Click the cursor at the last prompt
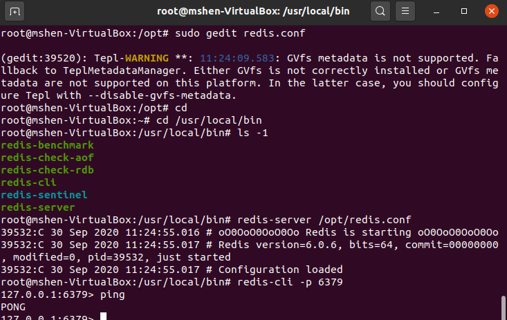This screenshot has width=507, height=320. pyautogui.click(x=103, y=317)
